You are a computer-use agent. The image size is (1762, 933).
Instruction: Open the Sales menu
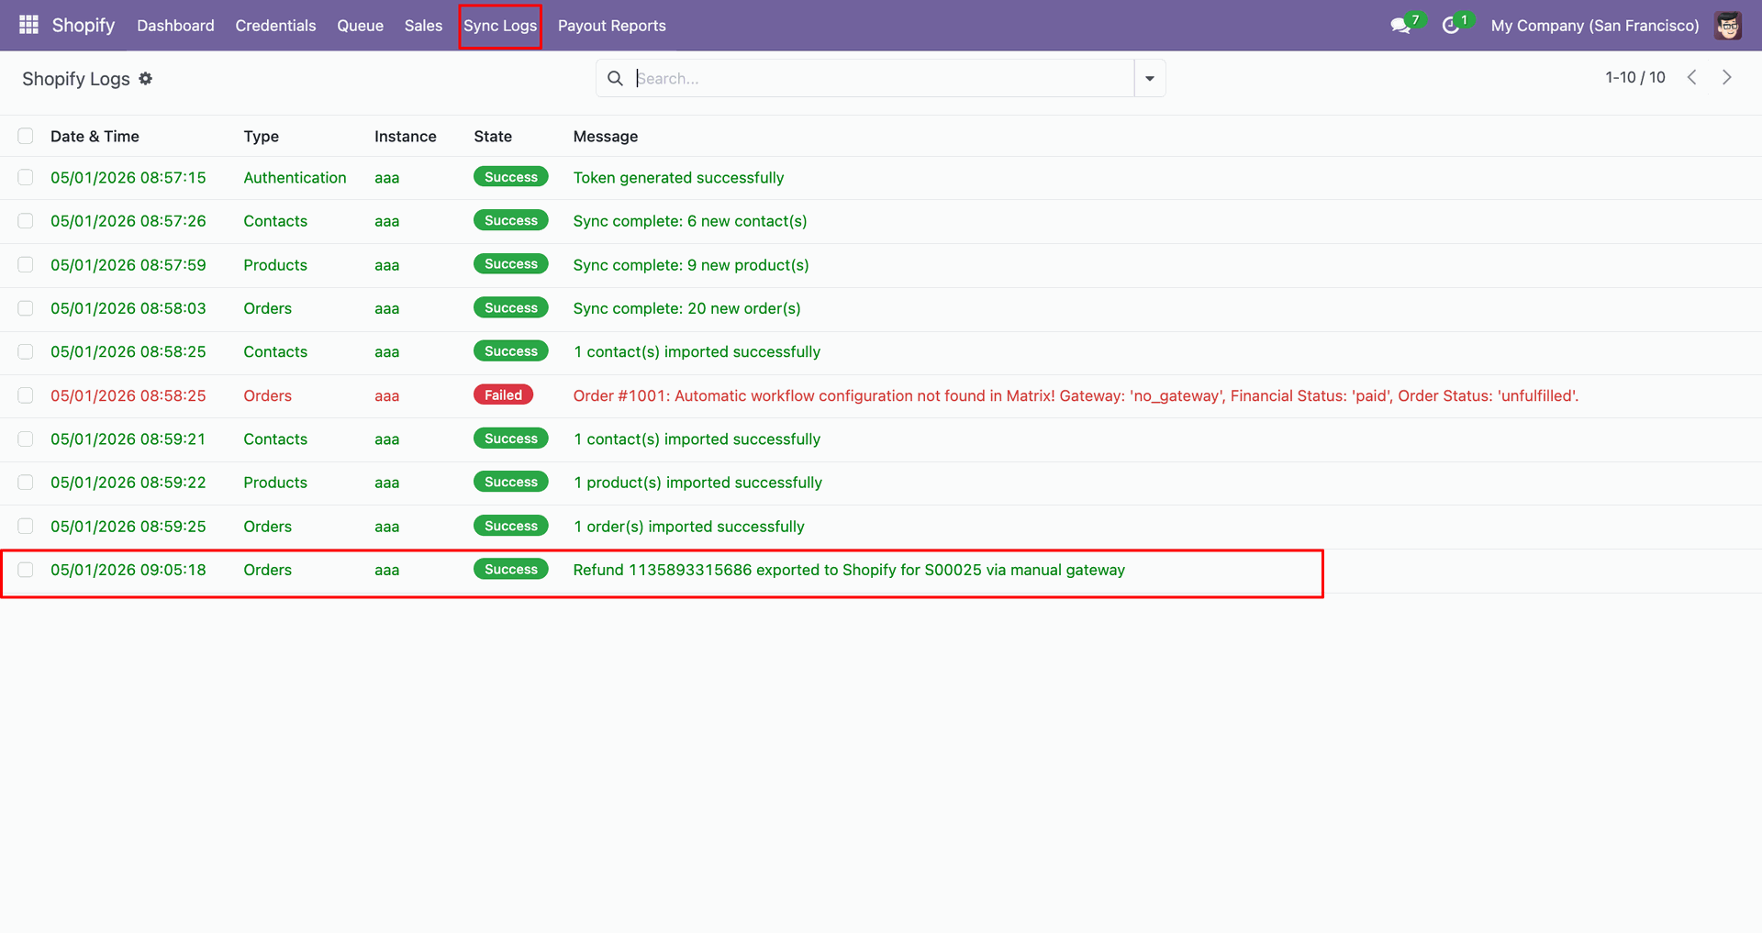pyautogui.click(x=423, y=26)
